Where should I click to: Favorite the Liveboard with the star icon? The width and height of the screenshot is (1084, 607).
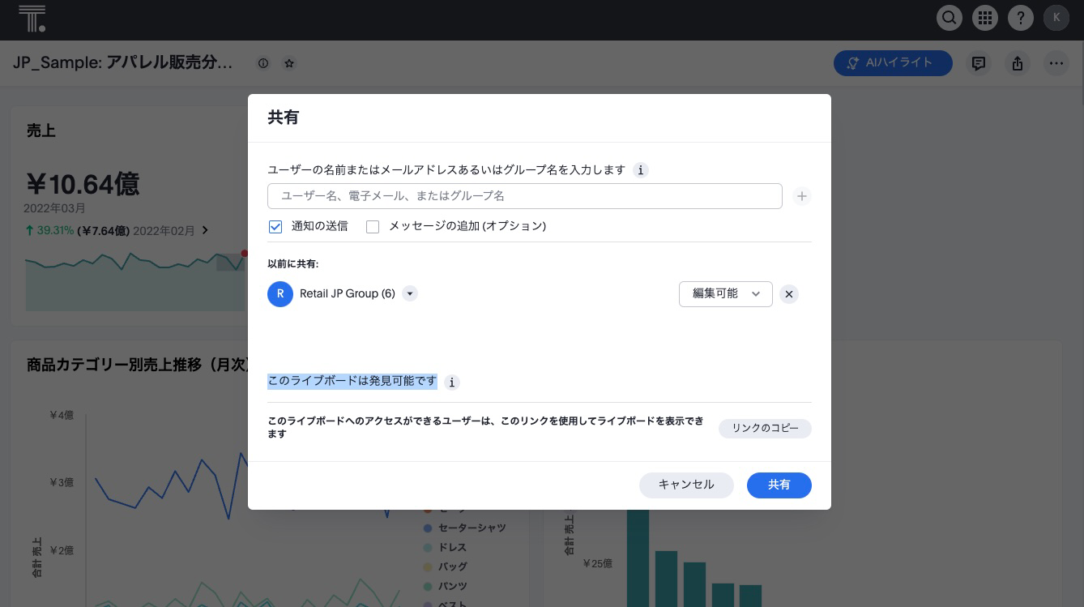click(x=289, y=63)
